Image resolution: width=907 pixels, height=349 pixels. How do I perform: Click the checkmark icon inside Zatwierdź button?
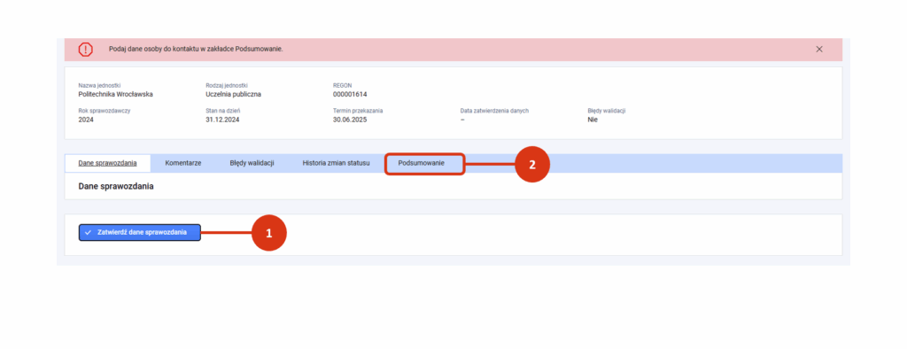(x=88, y=232)
